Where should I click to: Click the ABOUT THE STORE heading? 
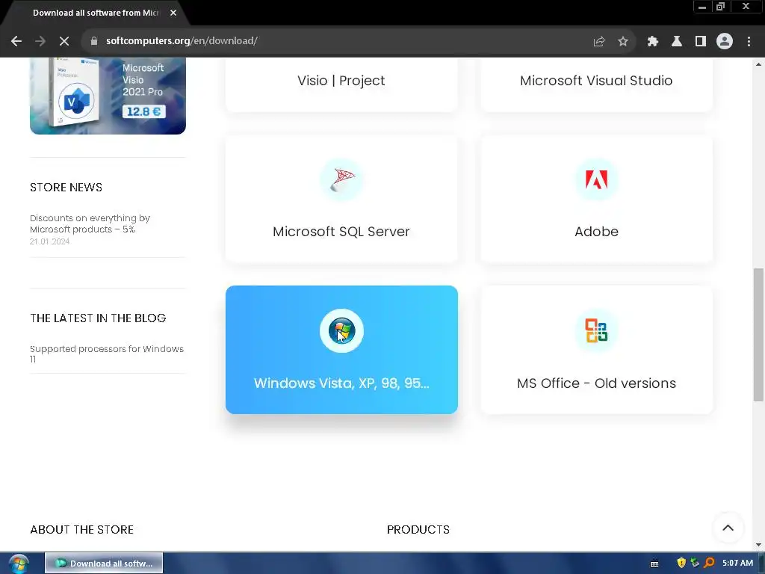click(82, 530)
